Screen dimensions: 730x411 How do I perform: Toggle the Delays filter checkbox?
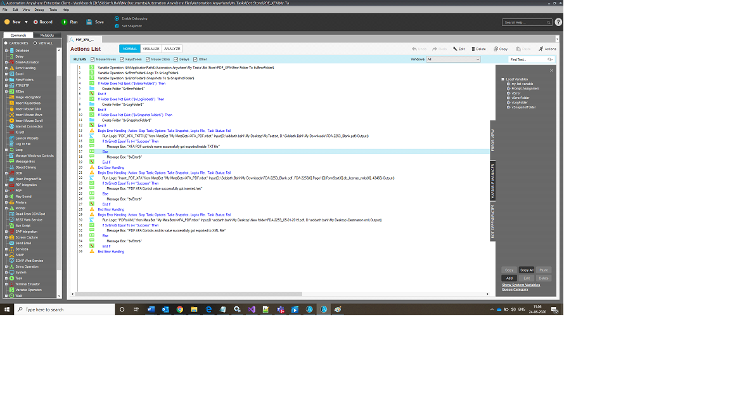click(176, 59)
